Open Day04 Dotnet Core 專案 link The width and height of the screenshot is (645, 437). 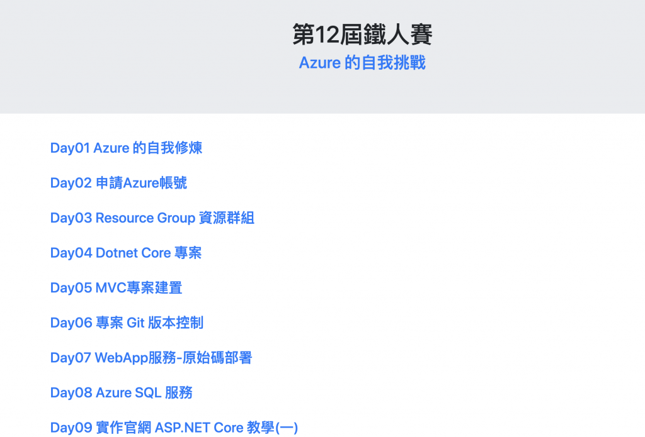point(126,253)
